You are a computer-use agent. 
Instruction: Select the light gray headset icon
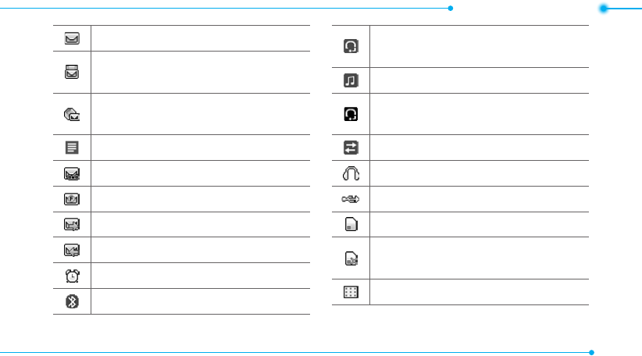click(351, 46)
